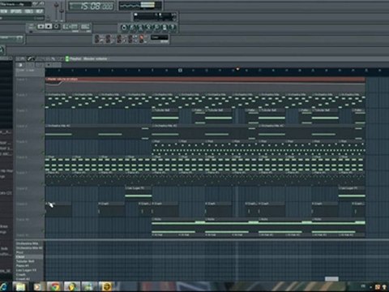This screenshot has width=389, height=292.
Task: Toggle pattern/song mode switch left of Play
Action: (32, 27)
